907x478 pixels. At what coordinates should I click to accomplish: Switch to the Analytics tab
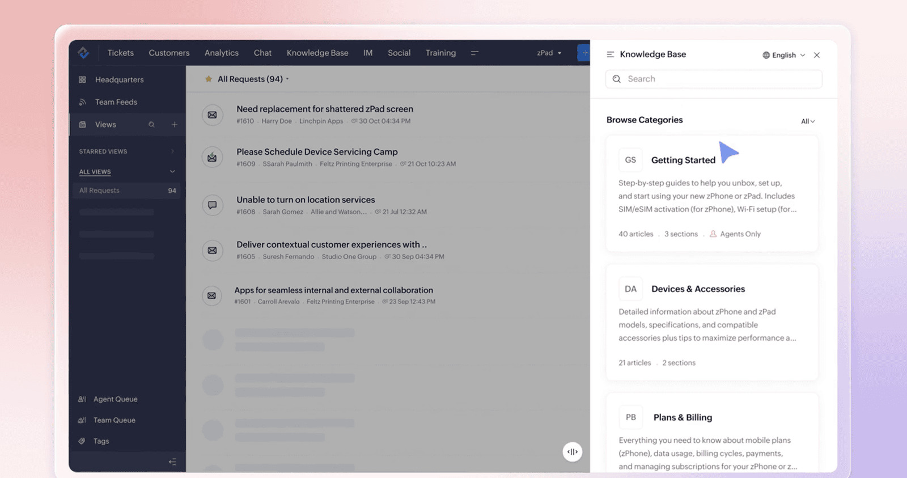pos(221,53)
